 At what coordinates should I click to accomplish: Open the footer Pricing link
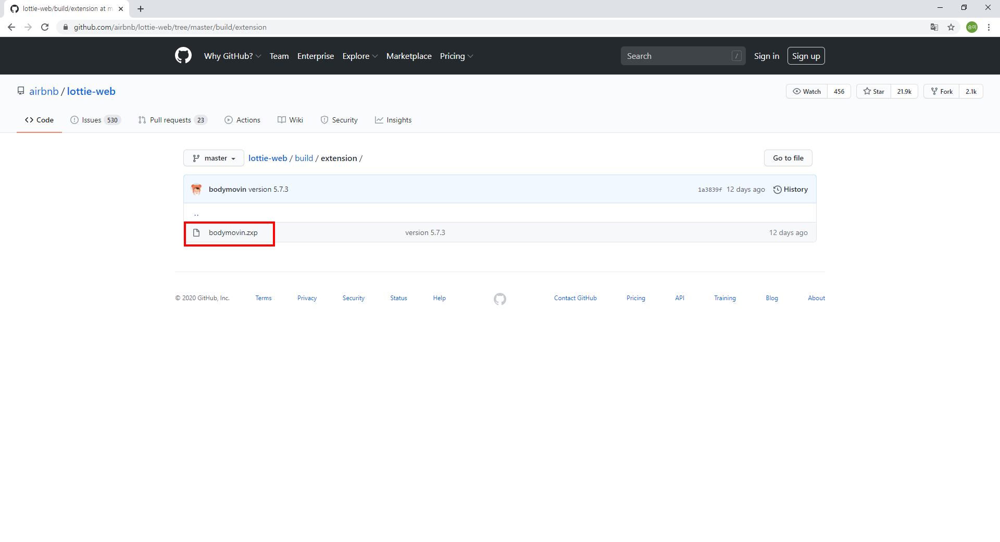click(636, 298)
